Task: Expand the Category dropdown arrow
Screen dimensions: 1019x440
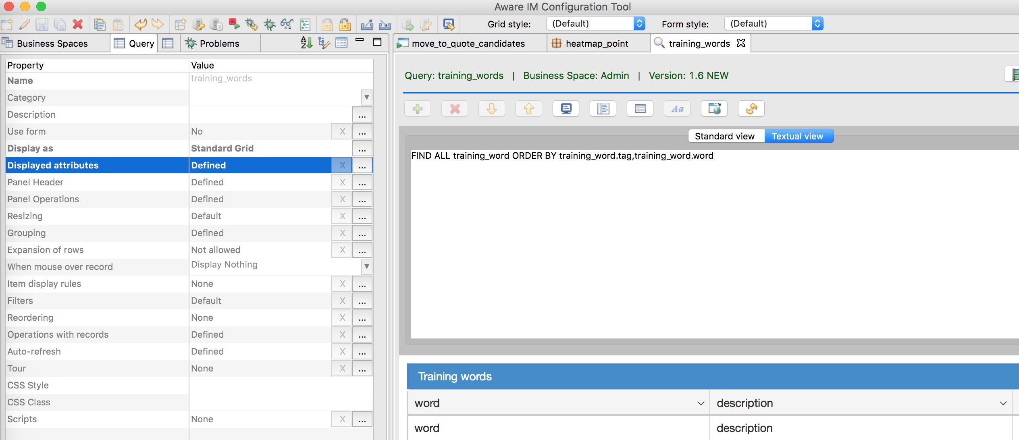Action: point(366,97)
